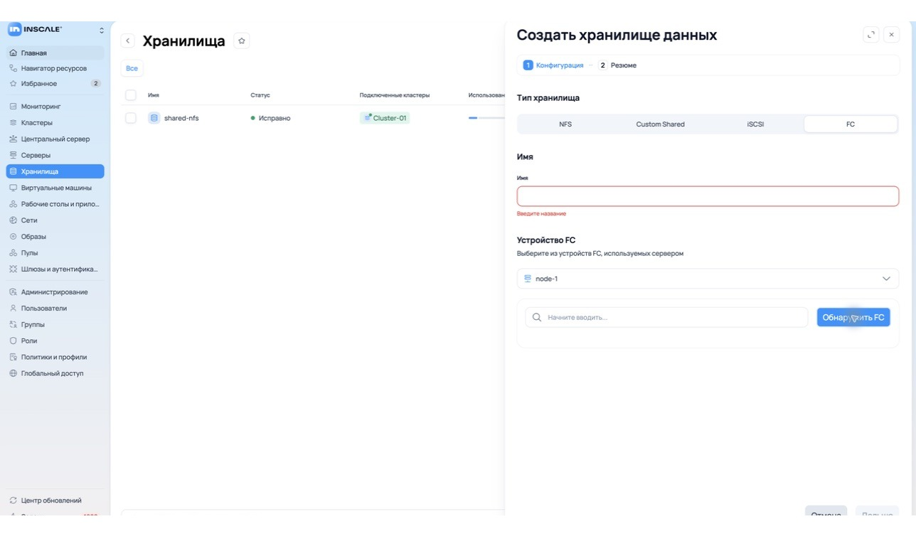Open Сети in the sidebar

coord(55,220)
